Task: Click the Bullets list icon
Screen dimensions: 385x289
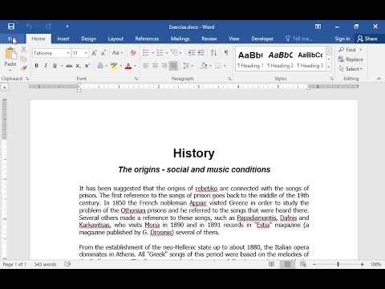Action: click(146, 53)
